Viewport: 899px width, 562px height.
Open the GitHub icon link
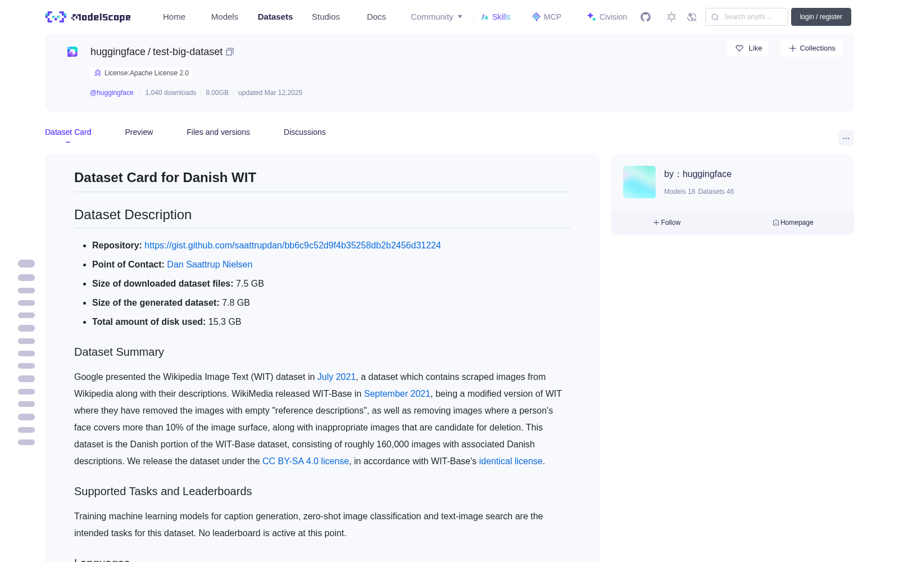646,17
